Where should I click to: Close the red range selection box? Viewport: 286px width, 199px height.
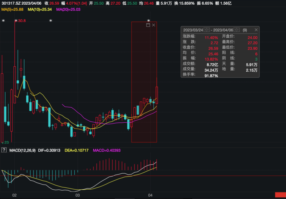pyautogui.click(x=154, y=25)
